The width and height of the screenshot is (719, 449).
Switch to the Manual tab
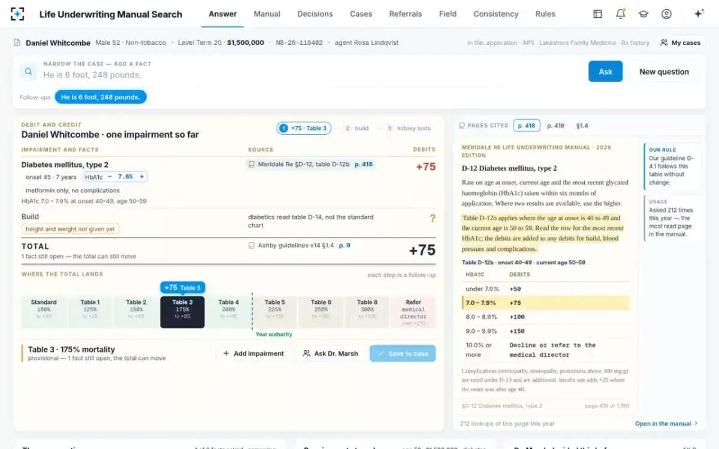[x=267, y=14]
